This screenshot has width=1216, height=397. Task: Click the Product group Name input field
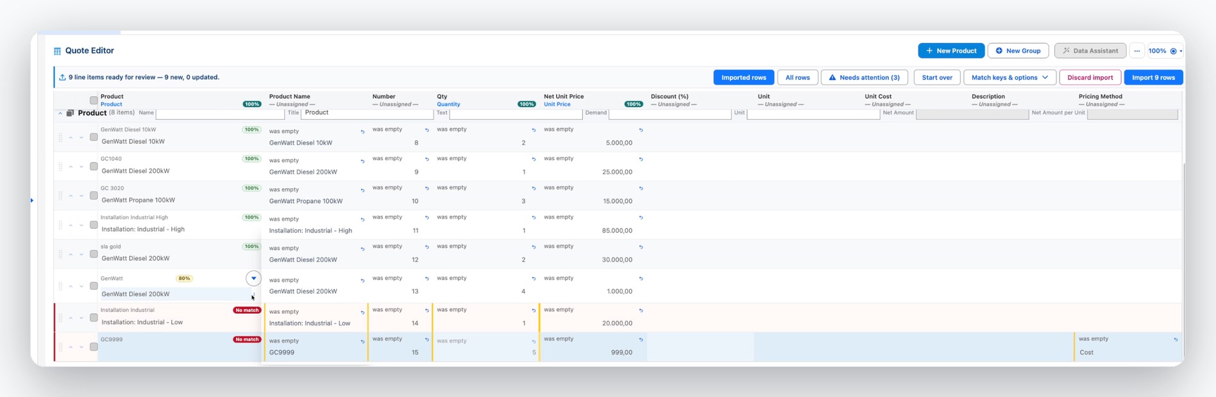(x=219, y=113)
